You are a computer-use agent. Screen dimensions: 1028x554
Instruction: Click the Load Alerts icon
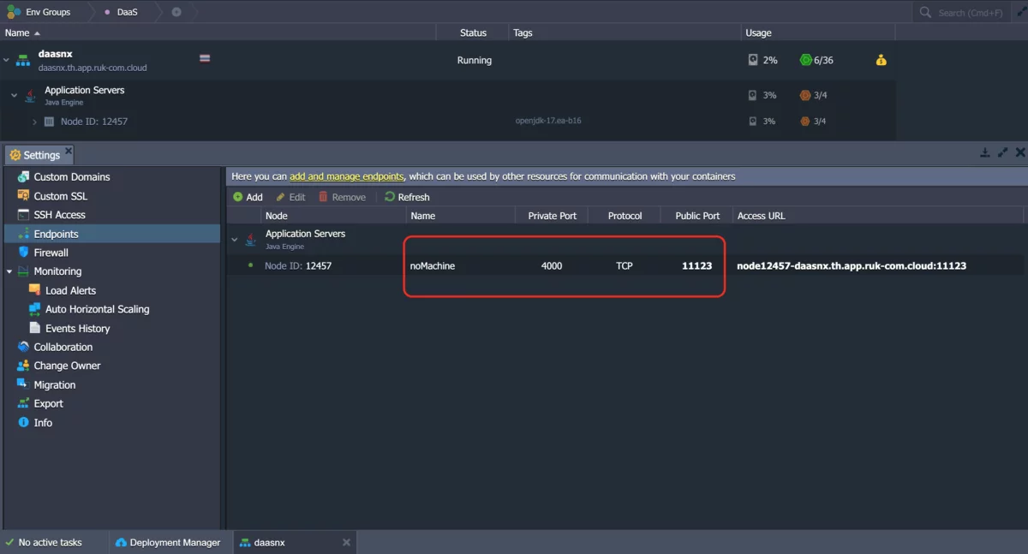(x=35, y=290)
